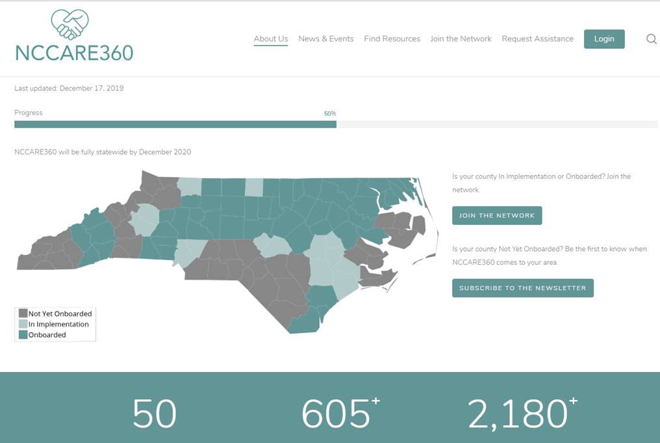
Task: Click the Not Yet Onboarded legend swatch
Action: click(x=23, y=313)
